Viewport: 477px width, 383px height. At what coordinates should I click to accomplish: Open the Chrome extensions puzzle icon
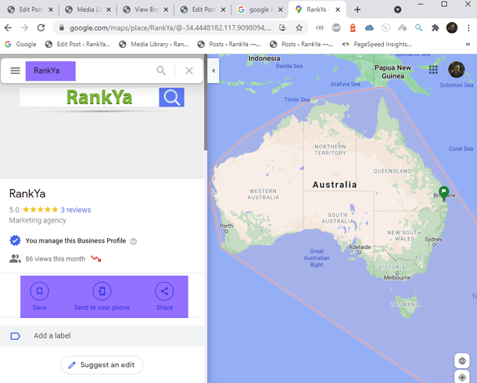pyautogui.click(x=436, y=28)
